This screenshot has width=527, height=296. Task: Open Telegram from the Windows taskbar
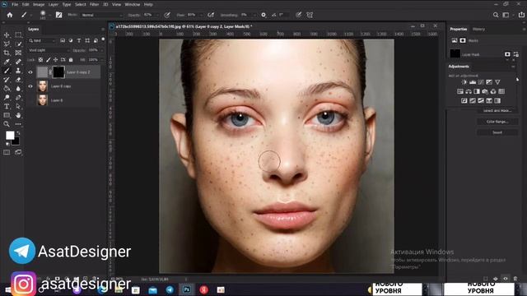[x=170, y=289]
